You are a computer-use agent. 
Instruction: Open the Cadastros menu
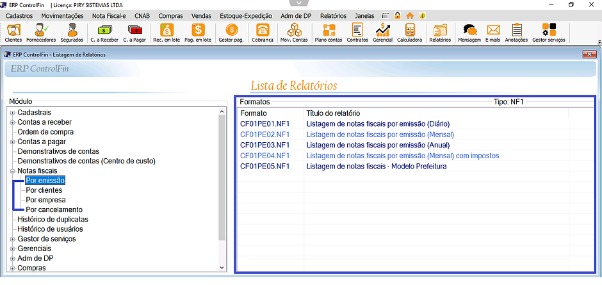pyautogui.click(x=20, y=16)
